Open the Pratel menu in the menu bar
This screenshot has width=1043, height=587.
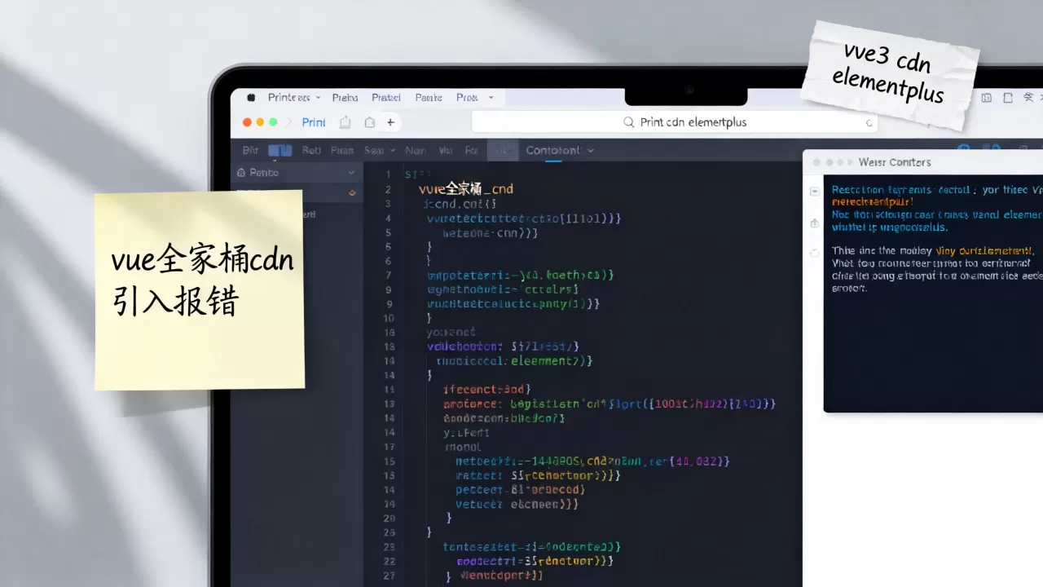386,98
